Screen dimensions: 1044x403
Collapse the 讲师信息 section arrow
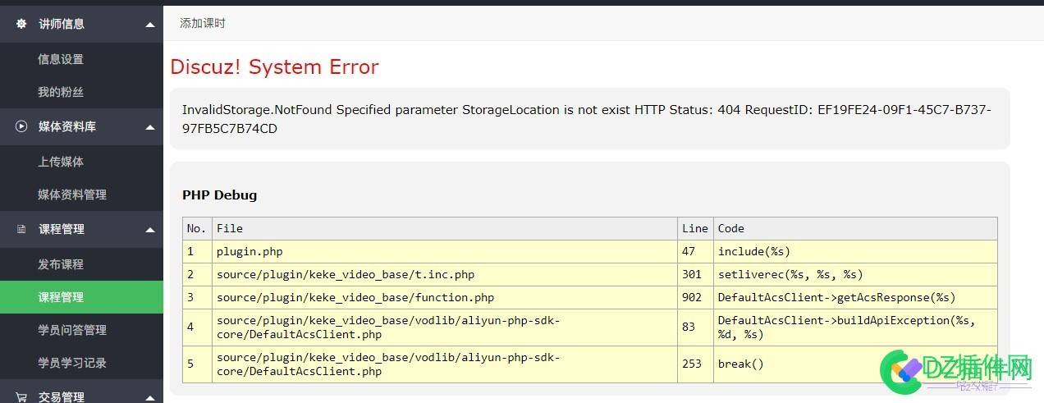pos(149,25)
